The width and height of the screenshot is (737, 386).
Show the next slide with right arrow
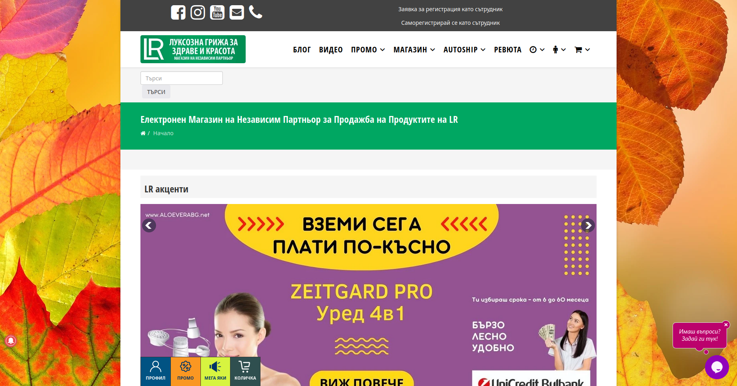[588, 226]
